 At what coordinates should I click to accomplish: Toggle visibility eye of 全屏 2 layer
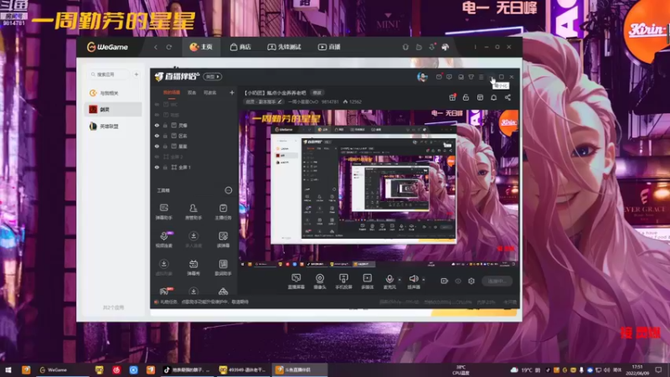pyautogui.click(x=157, y=157)
